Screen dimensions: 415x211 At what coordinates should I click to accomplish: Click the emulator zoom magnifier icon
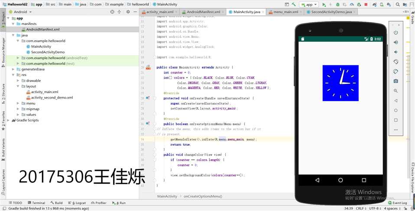click(x=396, y=91)
